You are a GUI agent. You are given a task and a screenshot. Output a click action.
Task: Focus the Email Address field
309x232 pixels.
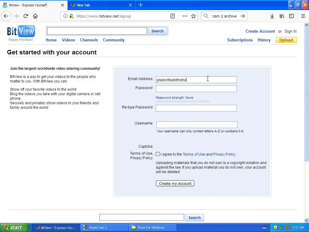[196, 80]
